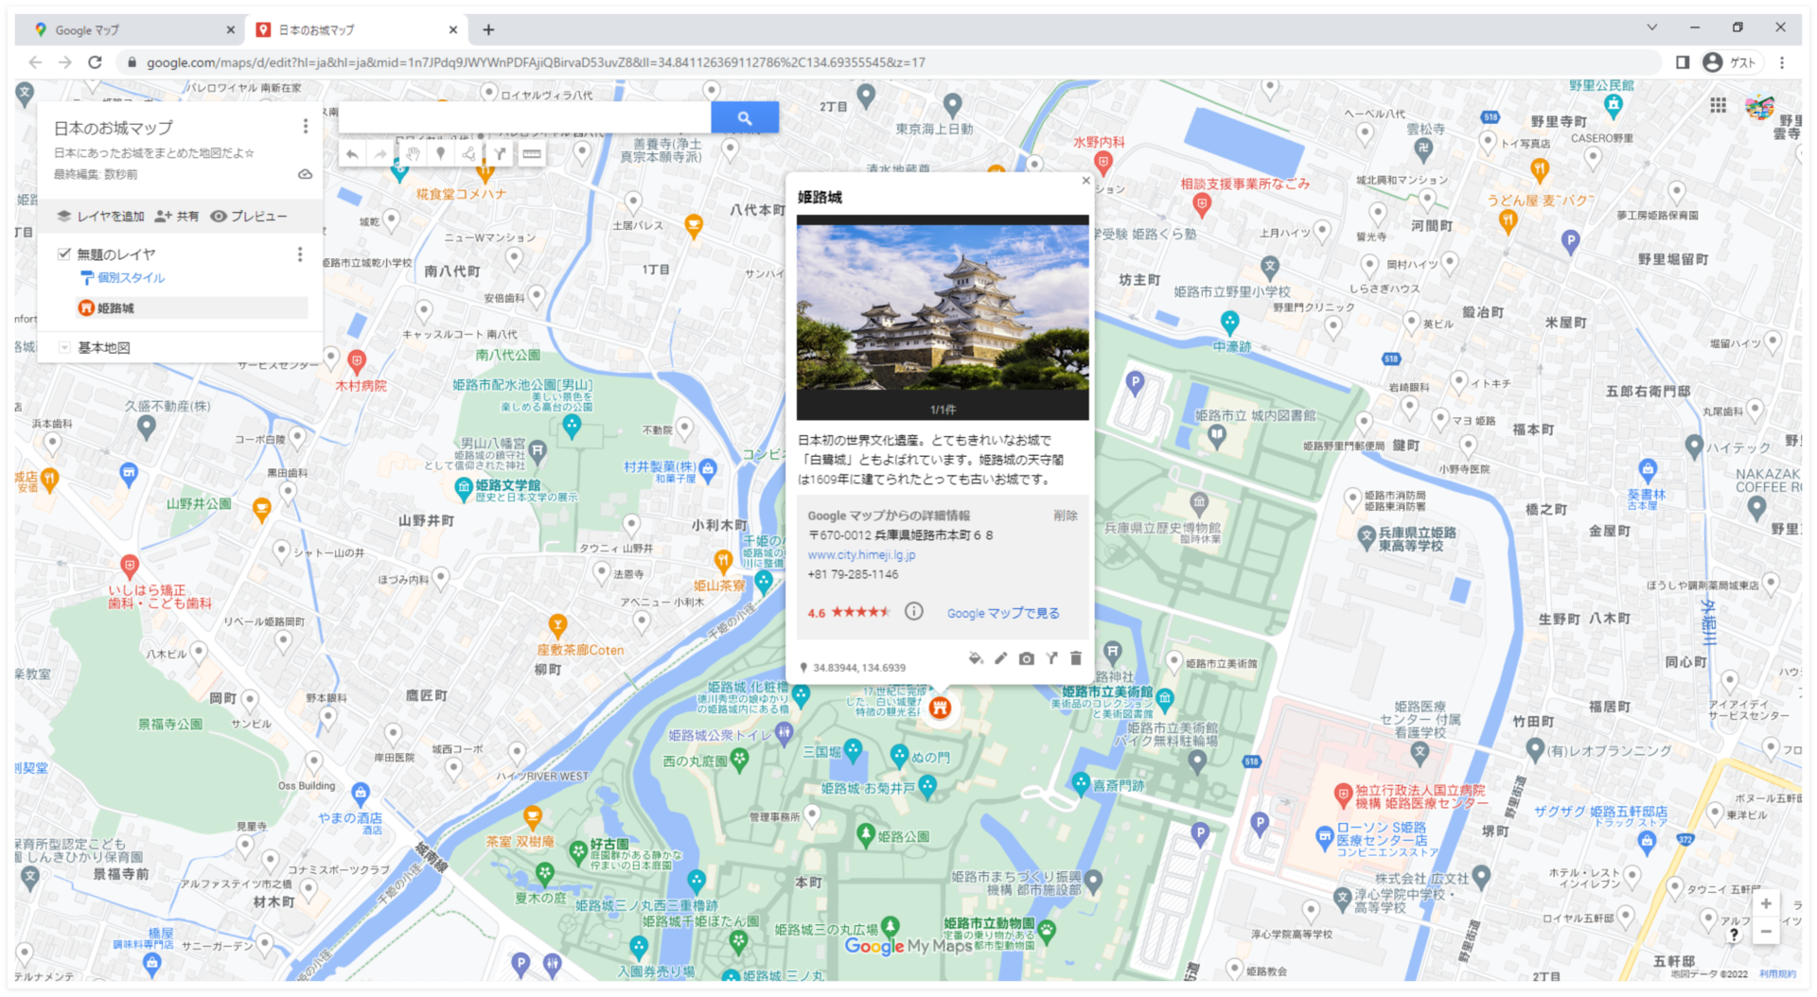Click the blue search magnifier button
This screenshot has width=1817, height=997.
[x=745, y=118]
